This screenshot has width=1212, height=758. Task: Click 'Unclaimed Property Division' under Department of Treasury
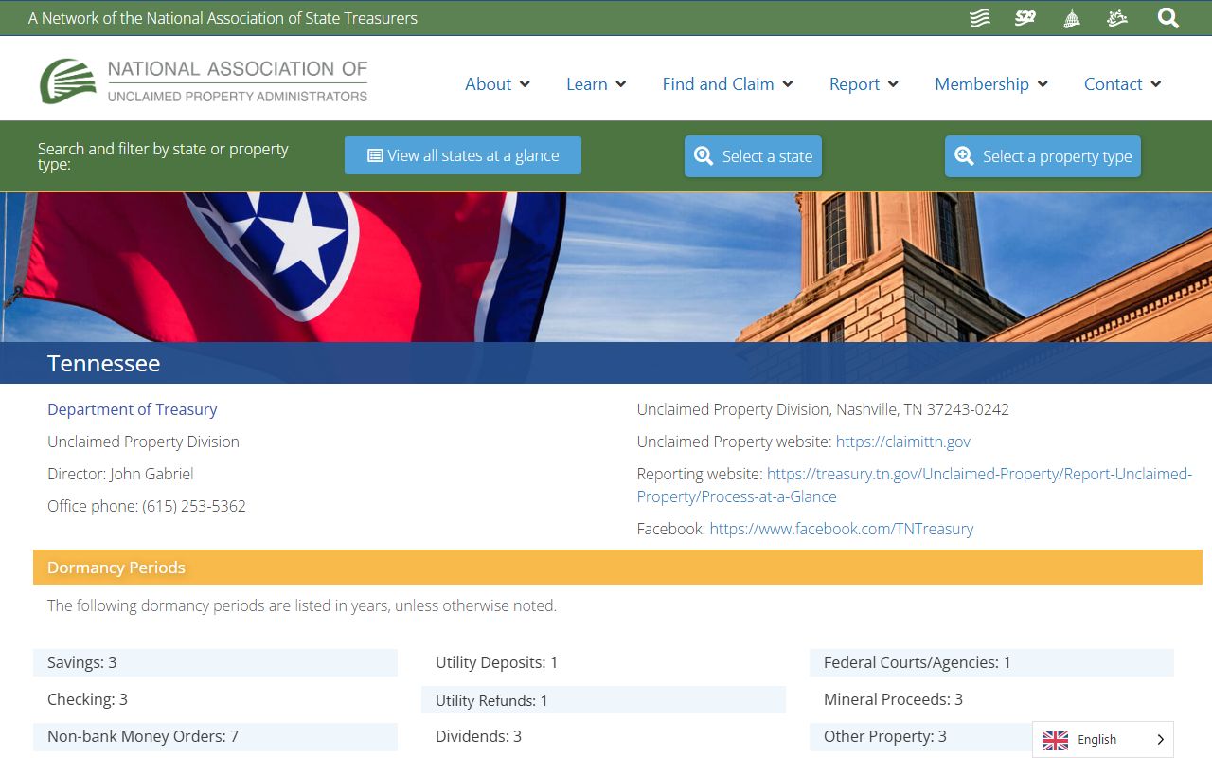143,442
